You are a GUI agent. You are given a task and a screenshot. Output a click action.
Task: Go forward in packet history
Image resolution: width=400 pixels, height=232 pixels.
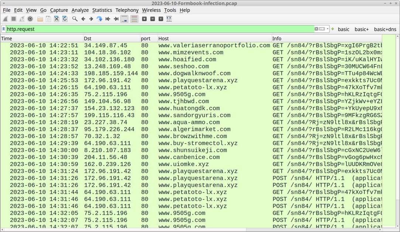[91, 19]
